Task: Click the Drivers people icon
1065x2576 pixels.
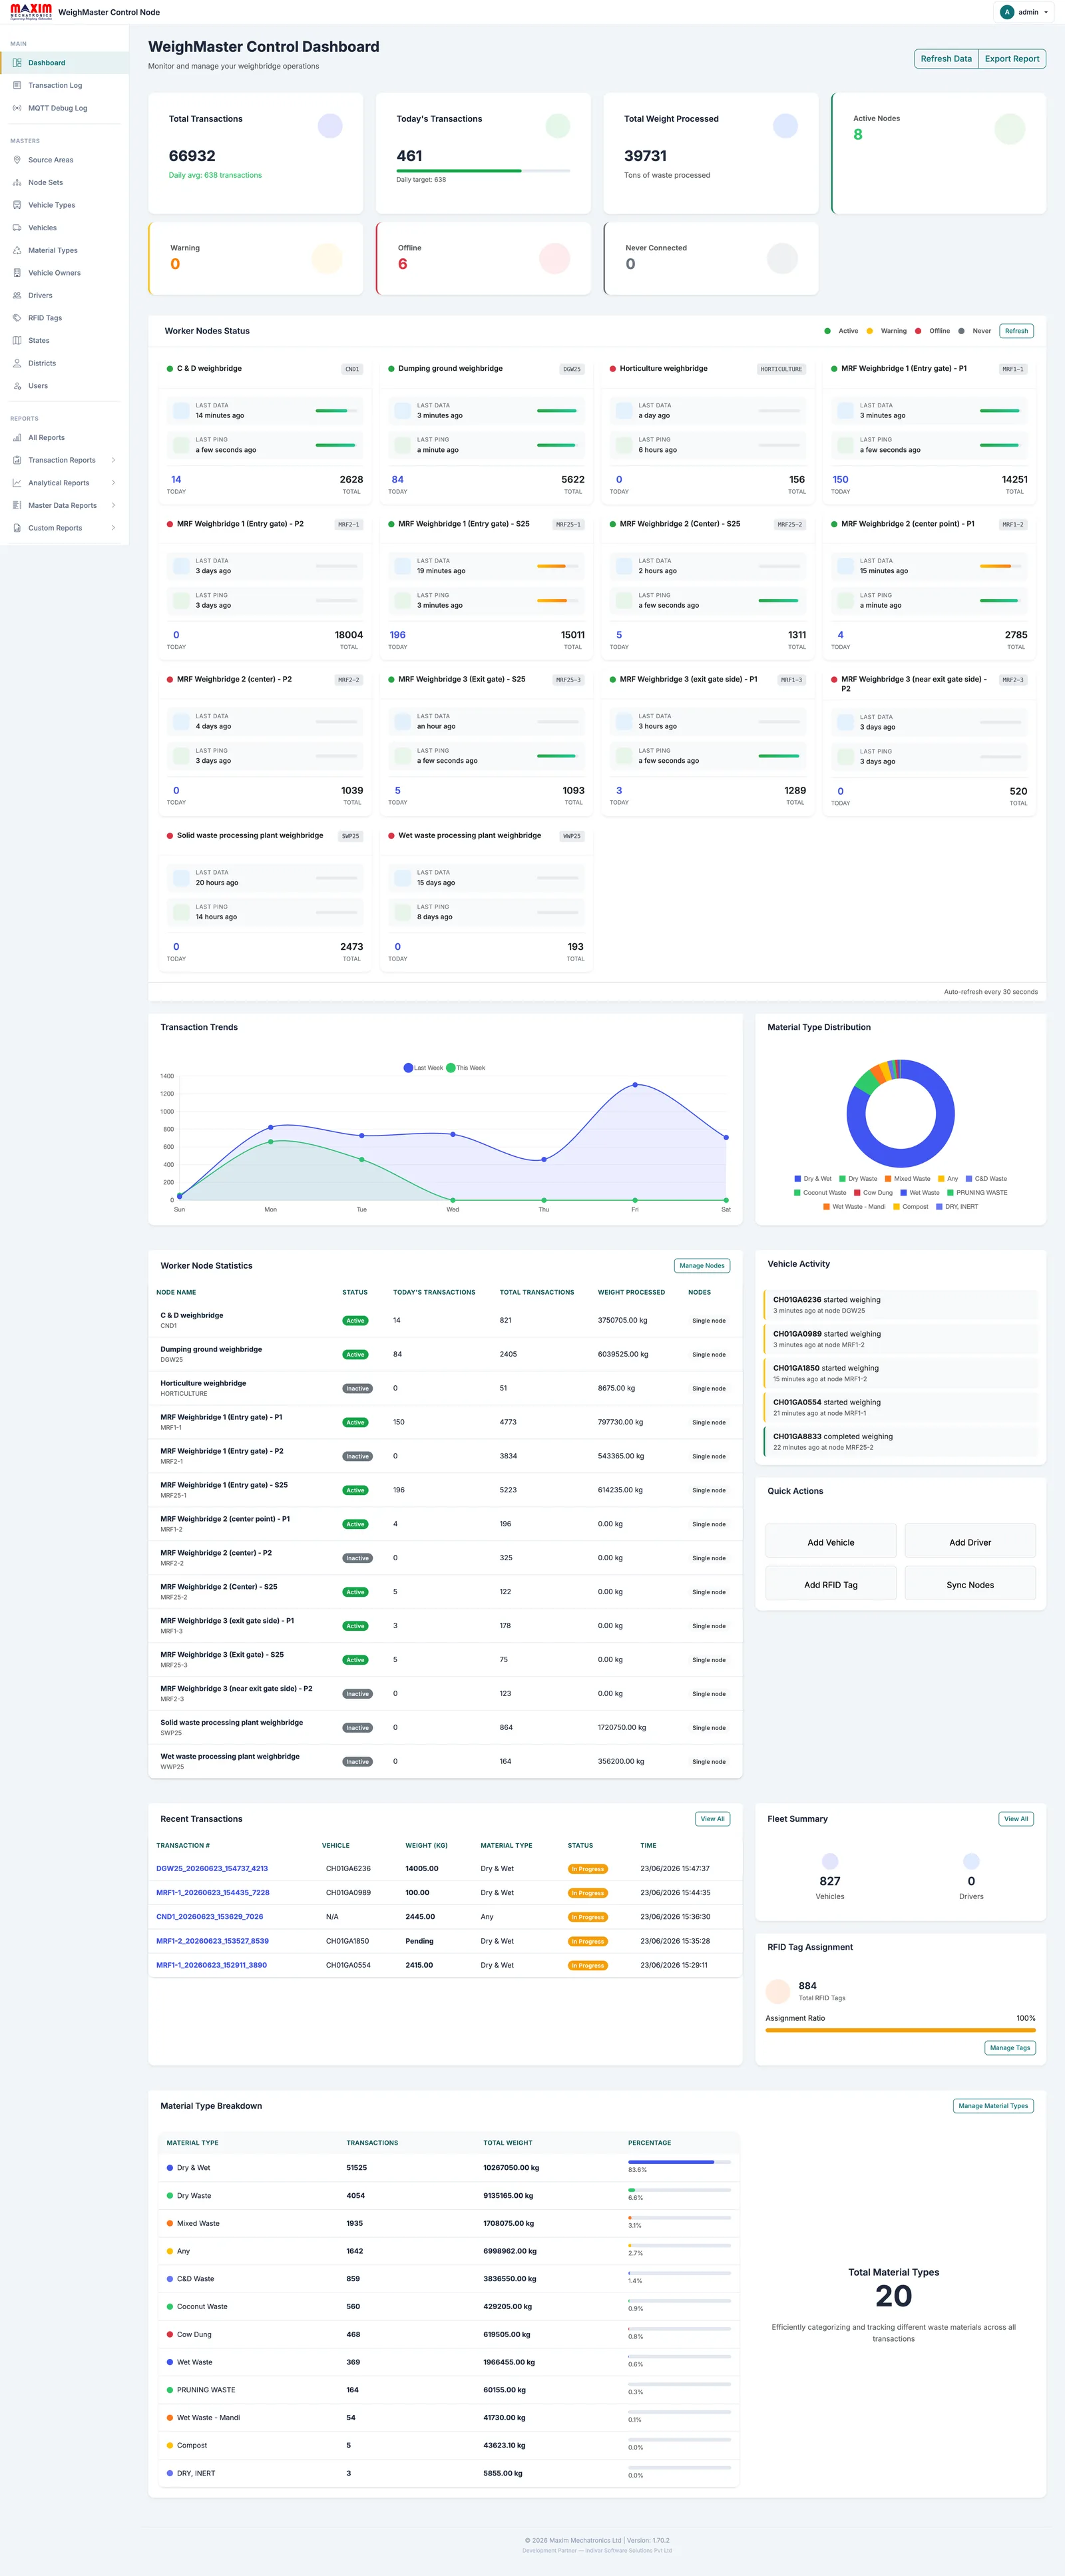Action: (17, 295)
